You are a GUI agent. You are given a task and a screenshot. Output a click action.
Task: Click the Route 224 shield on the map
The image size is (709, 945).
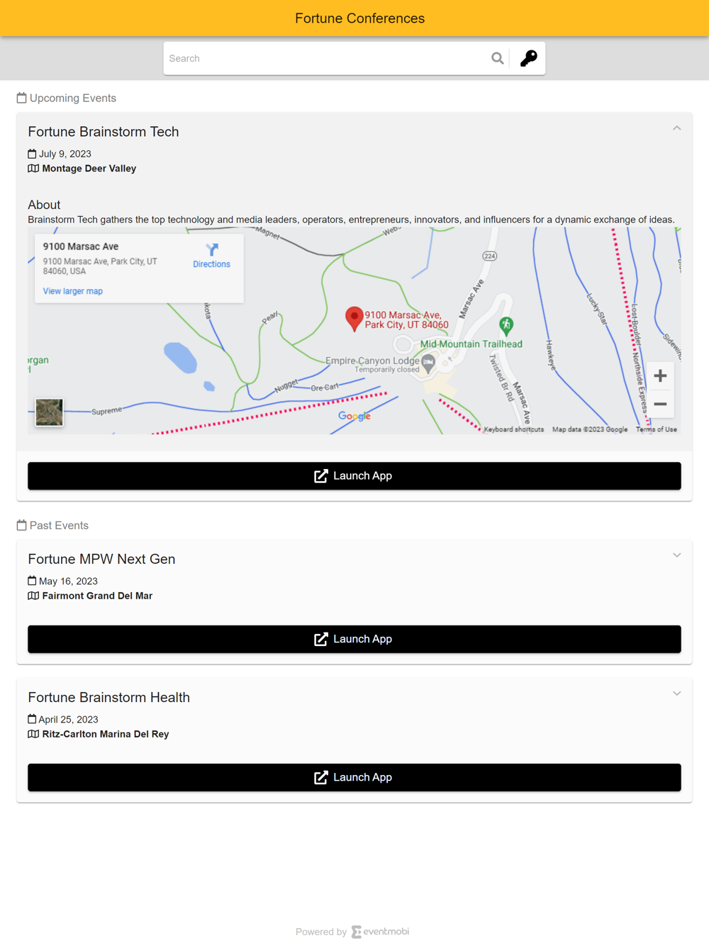[489, 256]
